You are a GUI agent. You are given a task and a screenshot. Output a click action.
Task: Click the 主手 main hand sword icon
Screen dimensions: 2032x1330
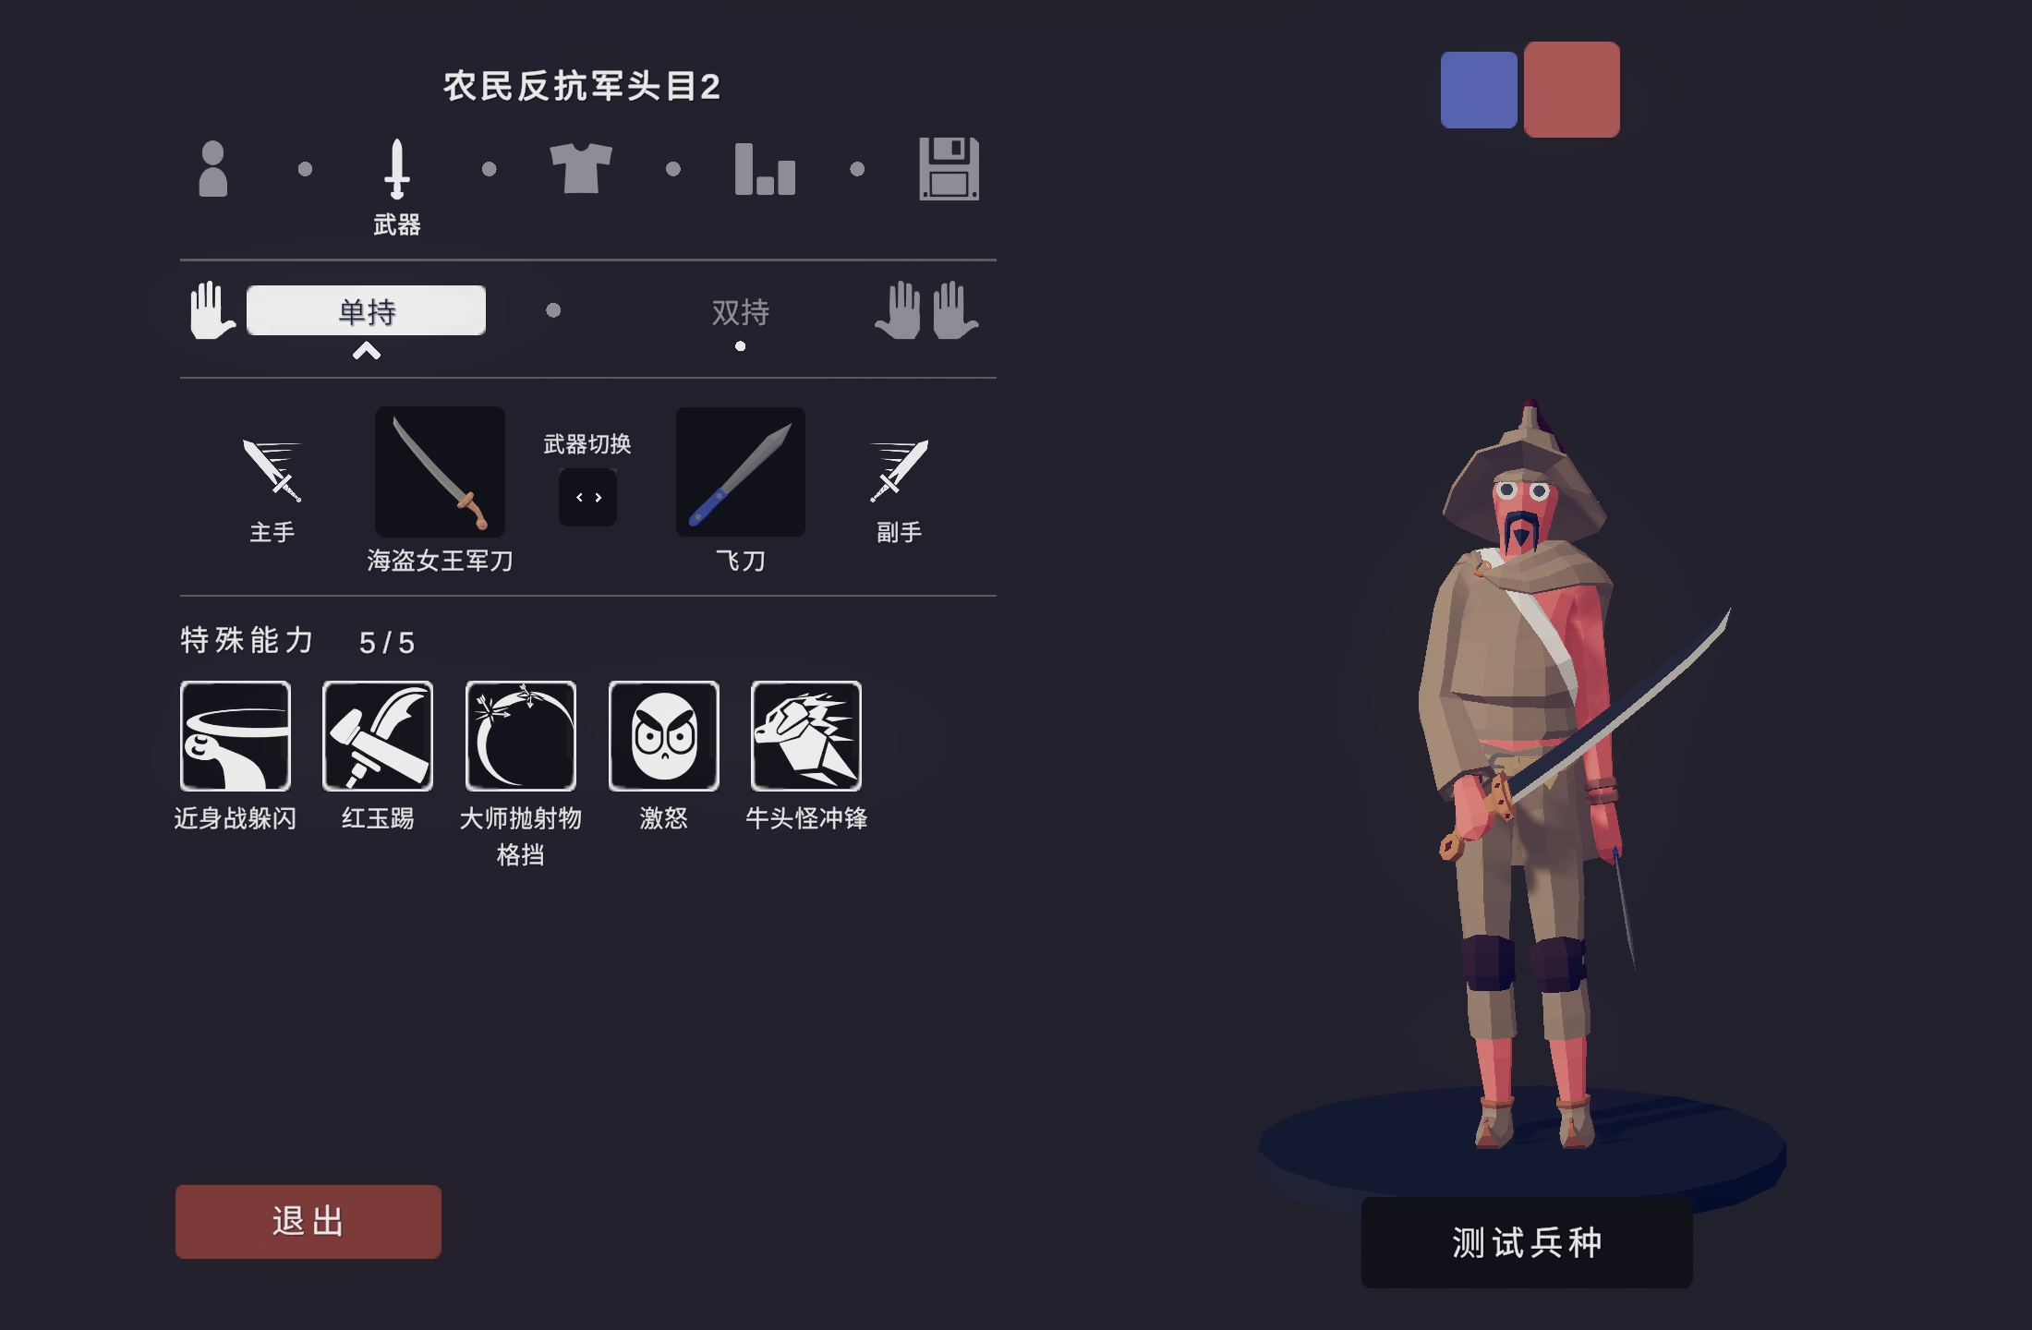(x=272, y=470)
